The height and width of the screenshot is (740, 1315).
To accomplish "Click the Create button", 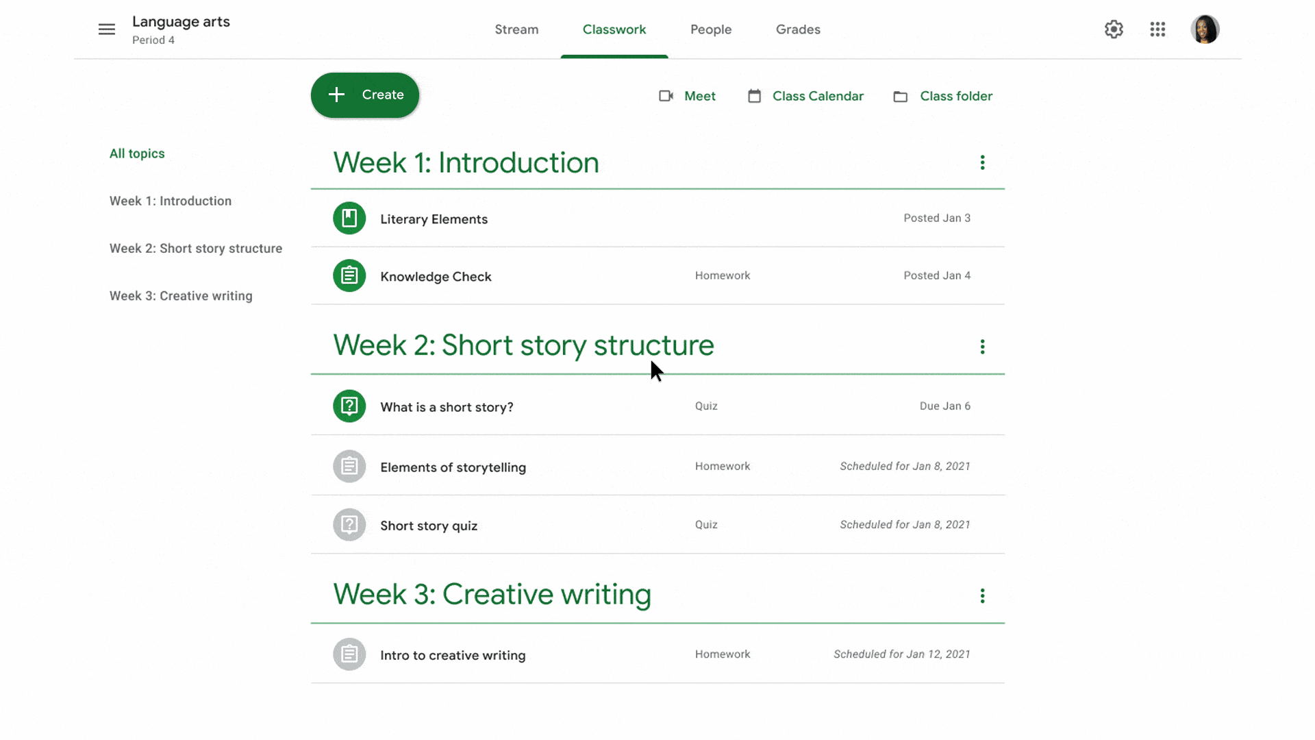I will click(x=365, y=95).
